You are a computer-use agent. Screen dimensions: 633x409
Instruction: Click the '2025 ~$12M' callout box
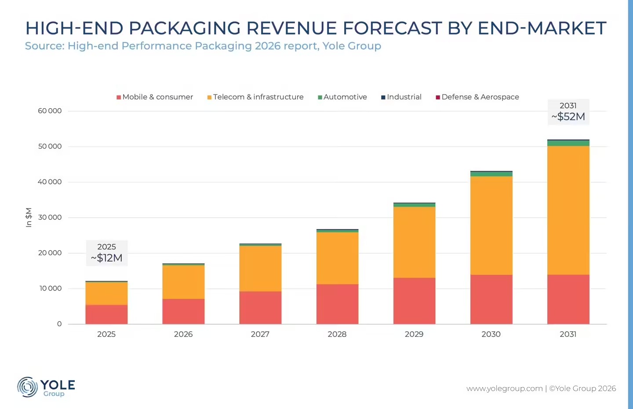pos(107,253)
